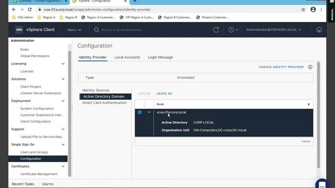The height and width of the screenshot is (188, 335).
Task: Collapse the Single Sign On section
Action: (63, 145)
